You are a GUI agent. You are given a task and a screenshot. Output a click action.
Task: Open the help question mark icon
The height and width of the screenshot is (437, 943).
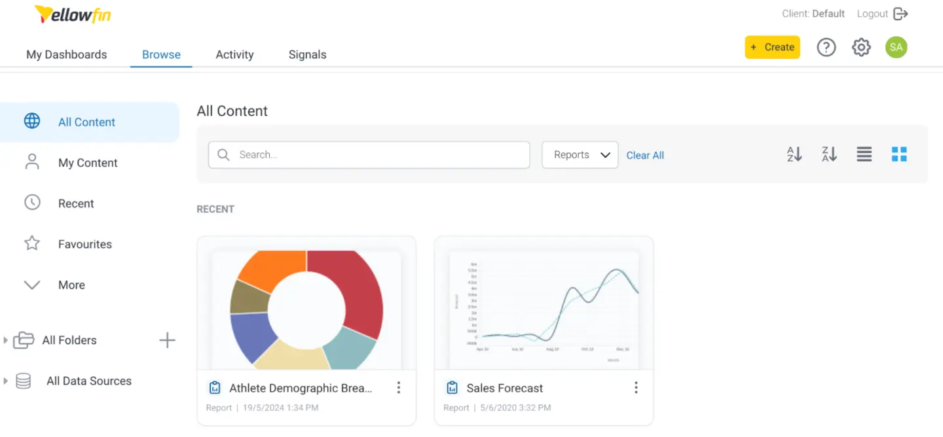(x=826, y=47)
